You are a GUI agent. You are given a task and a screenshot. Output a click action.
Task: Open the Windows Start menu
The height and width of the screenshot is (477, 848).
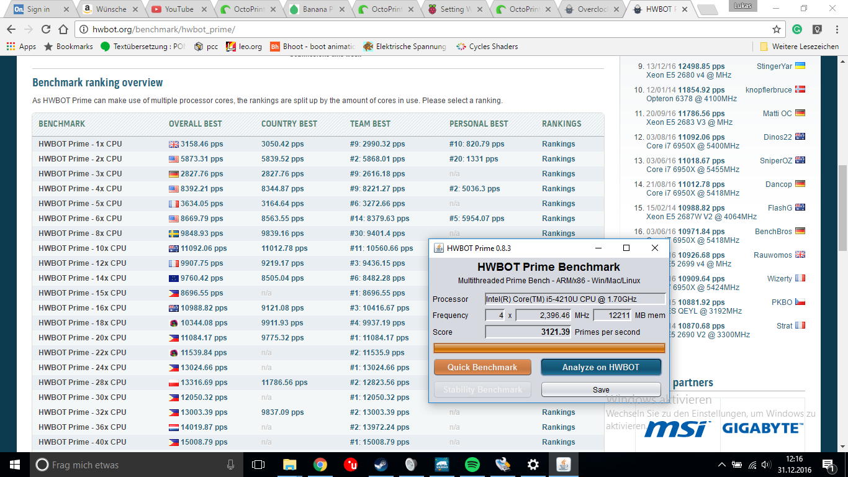(15, 465)
